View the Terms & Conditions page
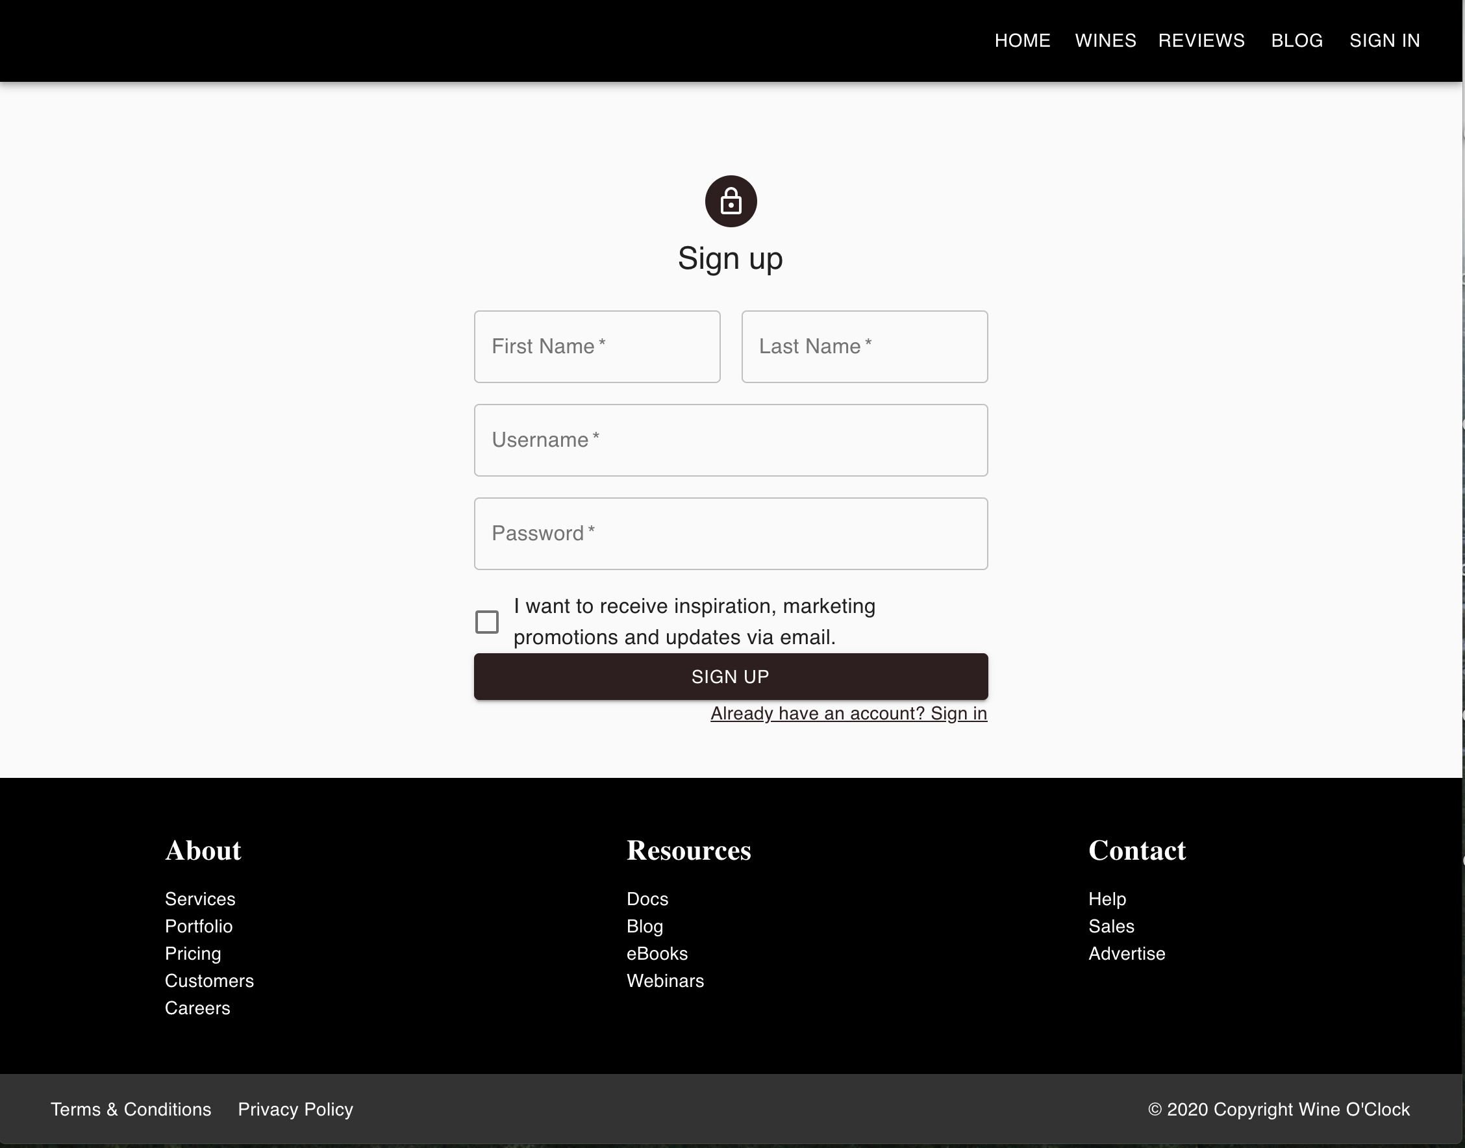 (131, 1109)
